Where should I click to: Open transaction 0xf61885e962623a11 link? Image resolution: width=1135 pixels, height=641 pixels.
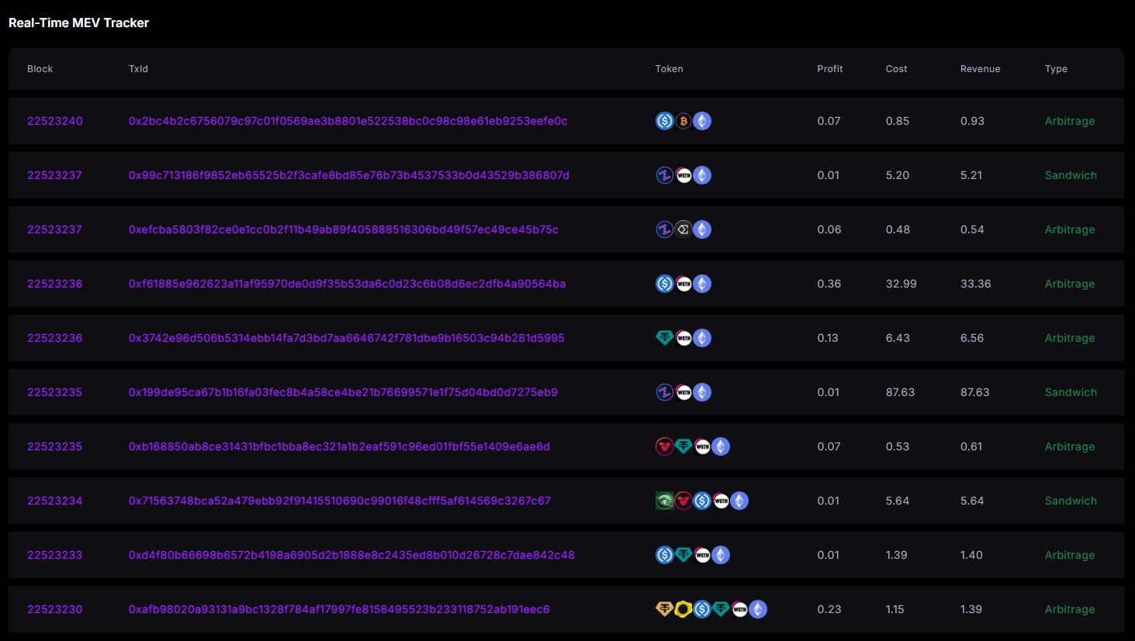coord(348,284)
